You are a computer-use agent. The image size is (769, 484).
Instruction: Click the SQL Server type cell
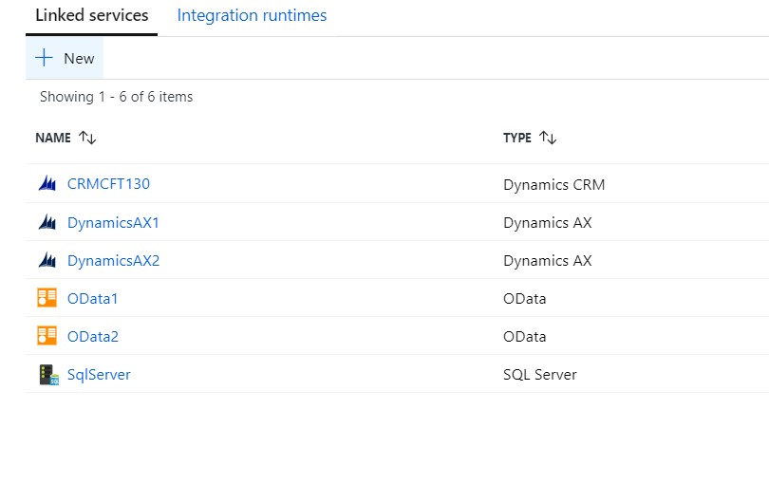(x=540, y=375)
